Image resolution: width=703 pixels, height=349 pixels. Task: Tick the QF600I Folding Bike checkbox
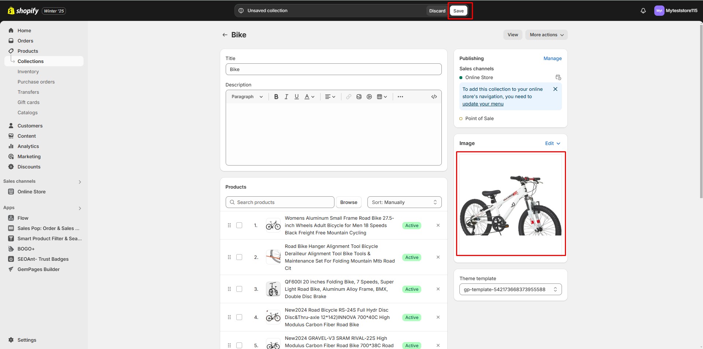coord(239,289)
